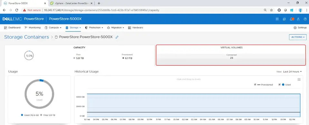This screenshot has height=125, width=309.
Task: Click the PowerStore-5000X cluster name in header
Action: click(65, 19)
